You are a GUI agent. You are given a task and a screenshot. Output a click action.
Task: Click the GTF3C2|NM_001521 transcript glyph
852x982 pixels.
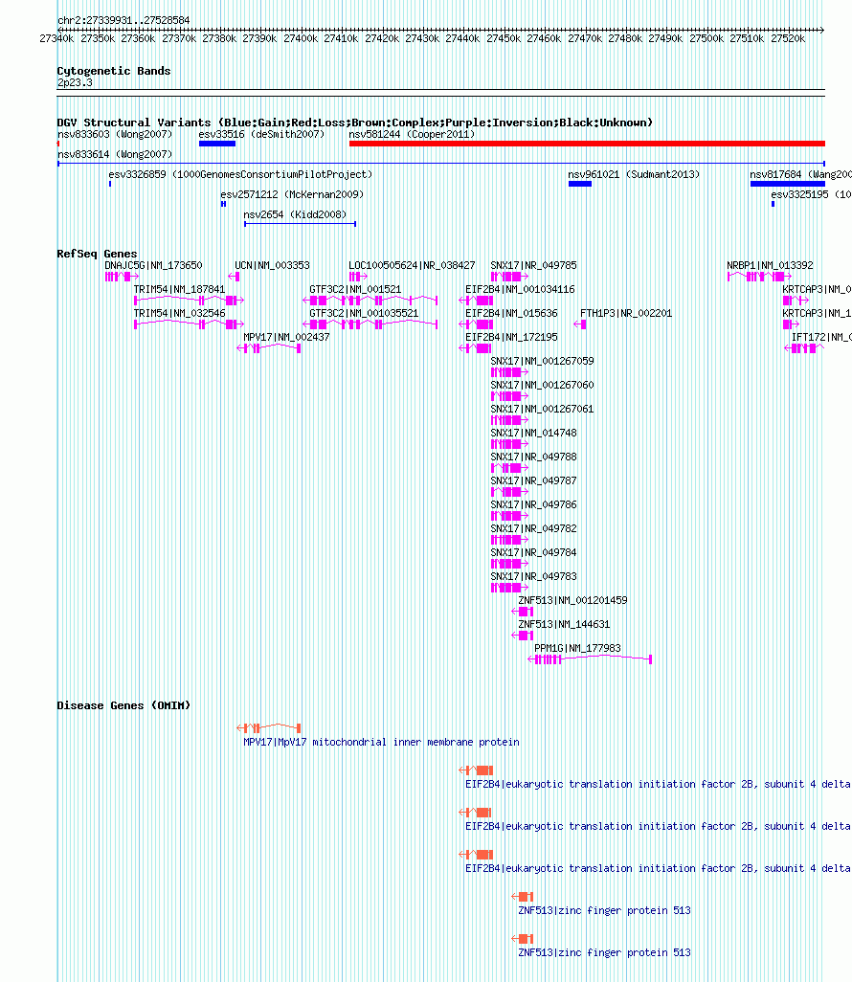click(370, 301)
